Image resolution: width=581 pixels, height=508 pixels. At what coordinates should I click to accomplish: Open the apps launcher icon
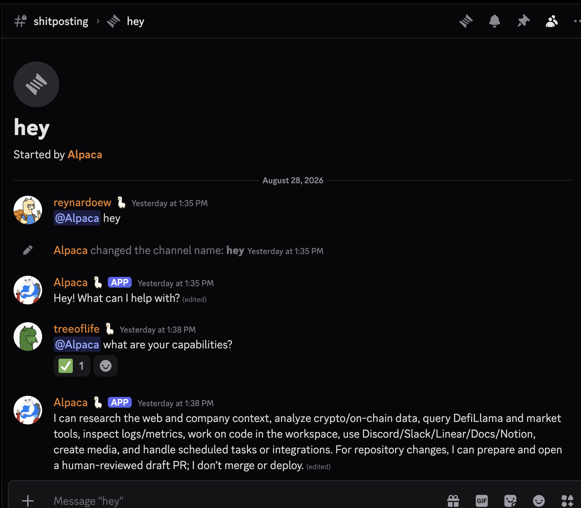(567, 500)
